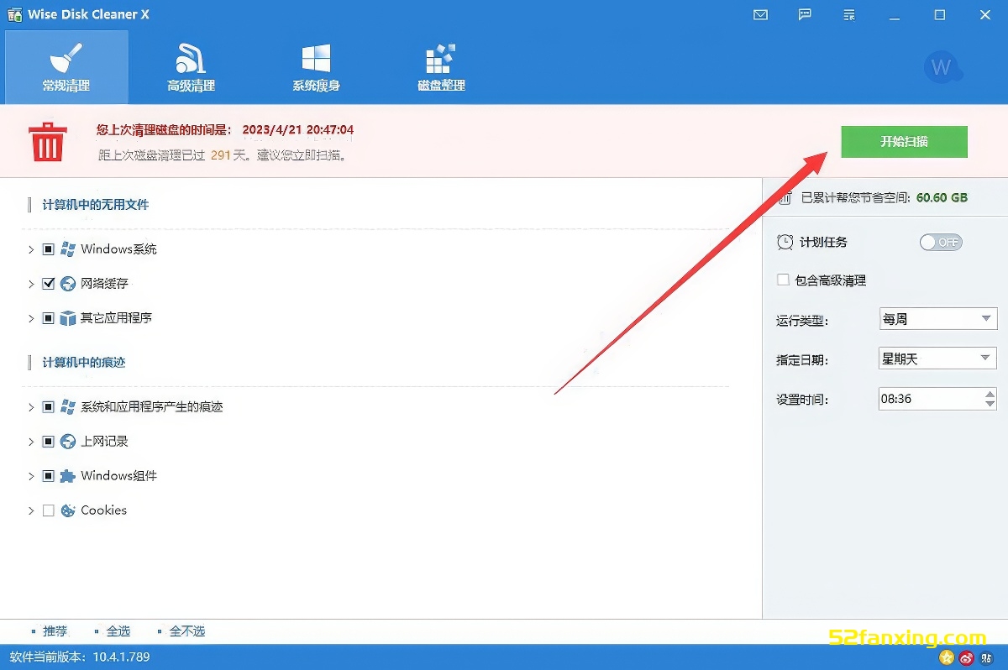Select the Windows系统 row label

pos(118,249)
